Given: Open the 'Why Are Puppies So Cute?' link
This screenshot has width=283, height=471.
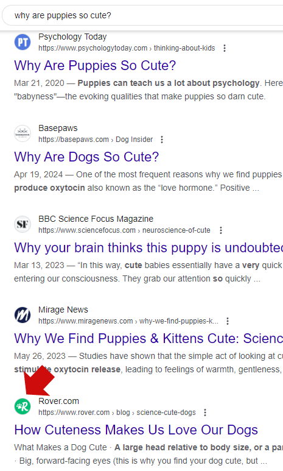Looking at the screenshot, I should point(95,65).
